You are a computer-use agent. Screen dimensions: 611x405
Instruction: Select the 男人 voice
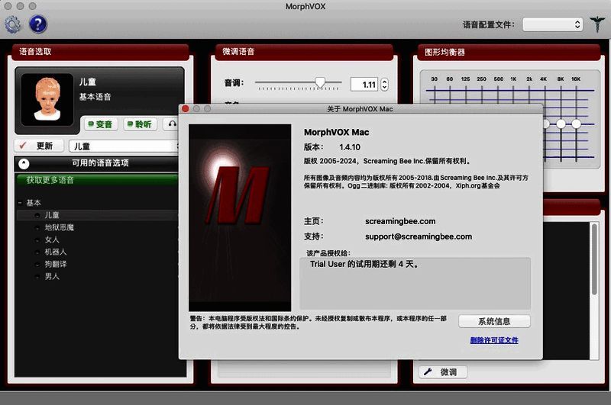coord(52,276)
